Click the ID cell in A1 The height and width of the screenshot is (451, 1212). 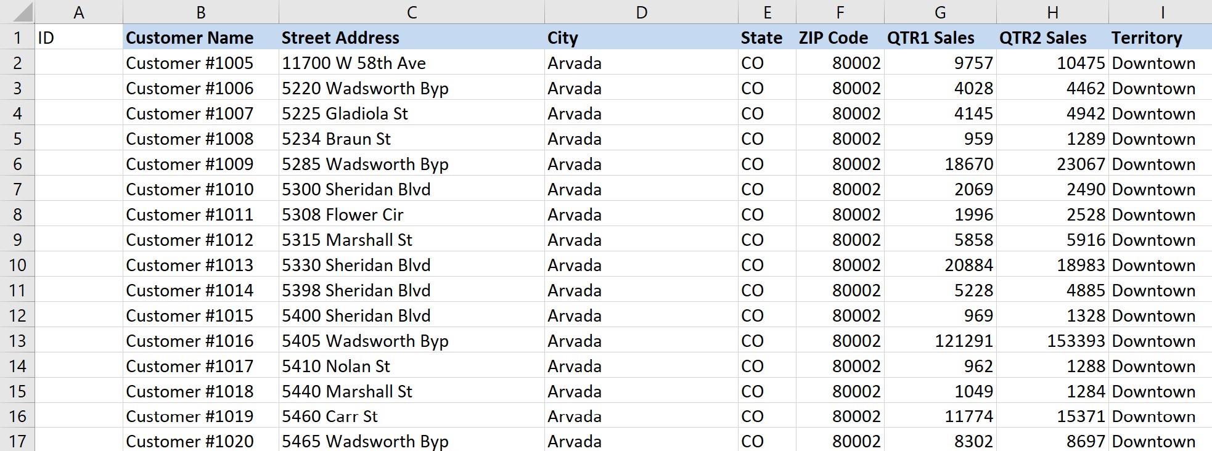[78, 38]
